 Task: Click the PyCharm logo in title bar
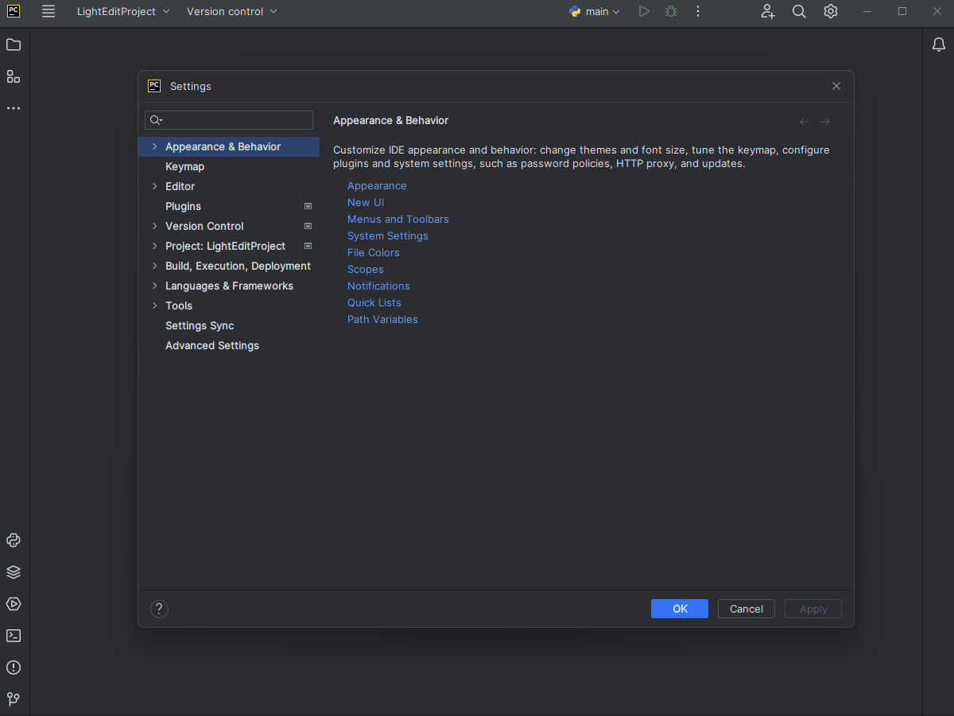point(14,11)
